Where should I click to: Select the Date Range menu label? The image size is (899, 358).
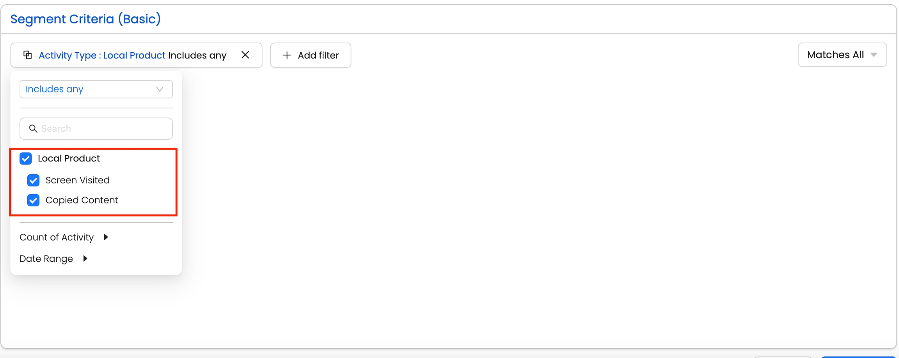click(46, 259)
